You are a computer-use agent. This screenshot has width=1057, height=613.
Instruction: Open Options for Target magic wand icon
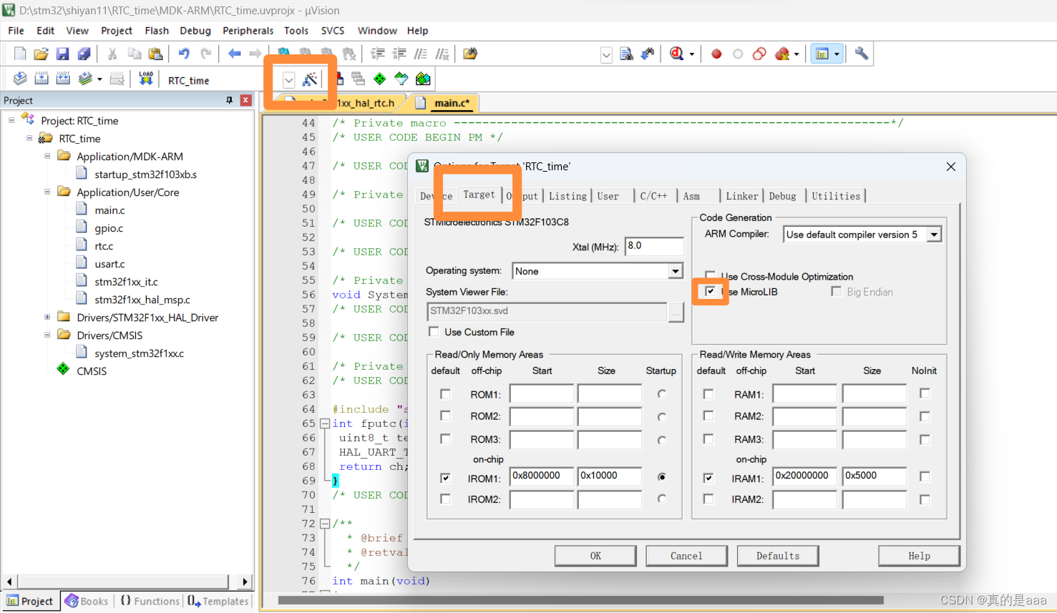tap(310, 79)
